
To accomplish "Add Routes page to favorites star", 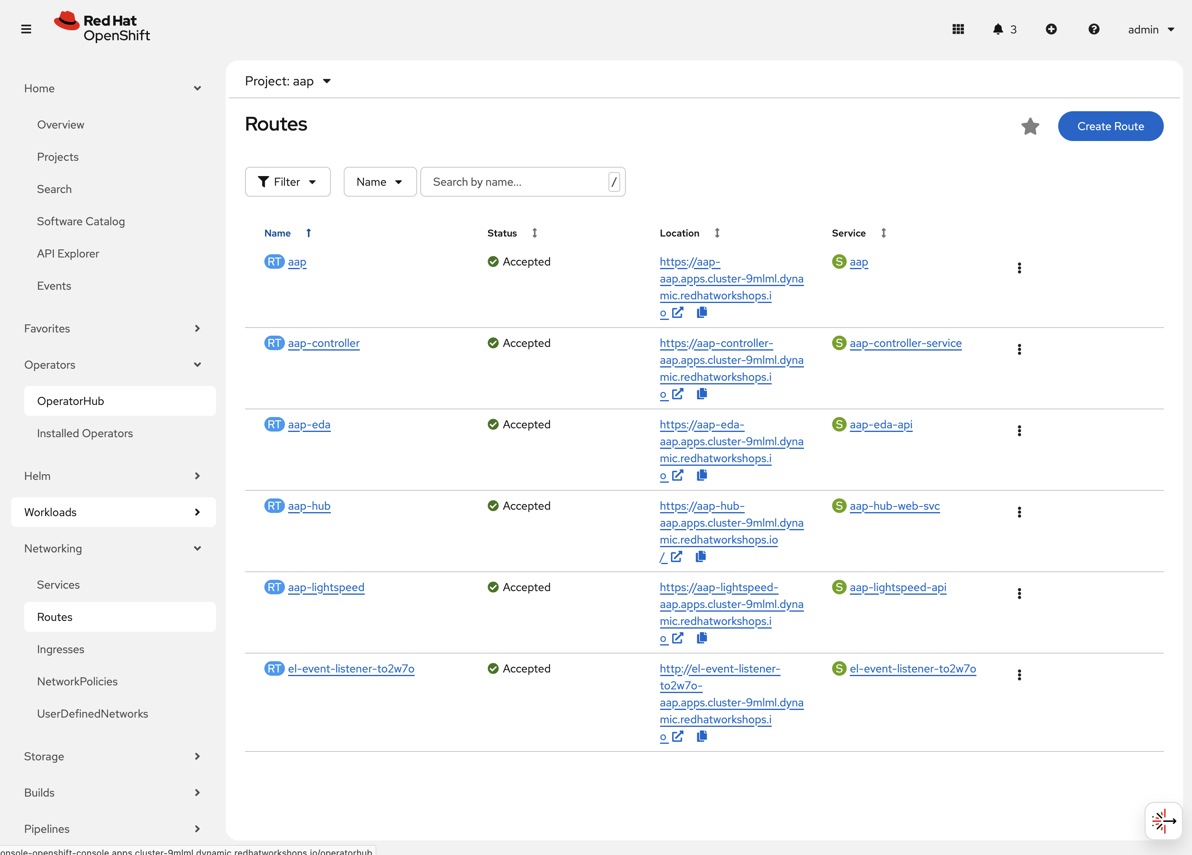I will (x=1030, y=126).
